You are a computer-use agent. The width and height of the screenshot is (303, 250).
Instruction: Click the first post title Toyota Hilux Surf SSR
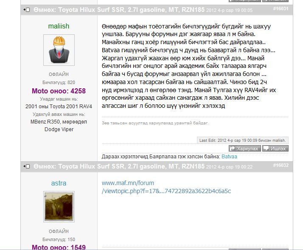point(119,10)
